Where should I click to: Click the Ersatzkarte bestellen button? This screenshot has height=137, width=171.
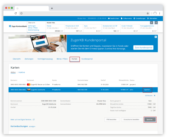pos(132,119)
